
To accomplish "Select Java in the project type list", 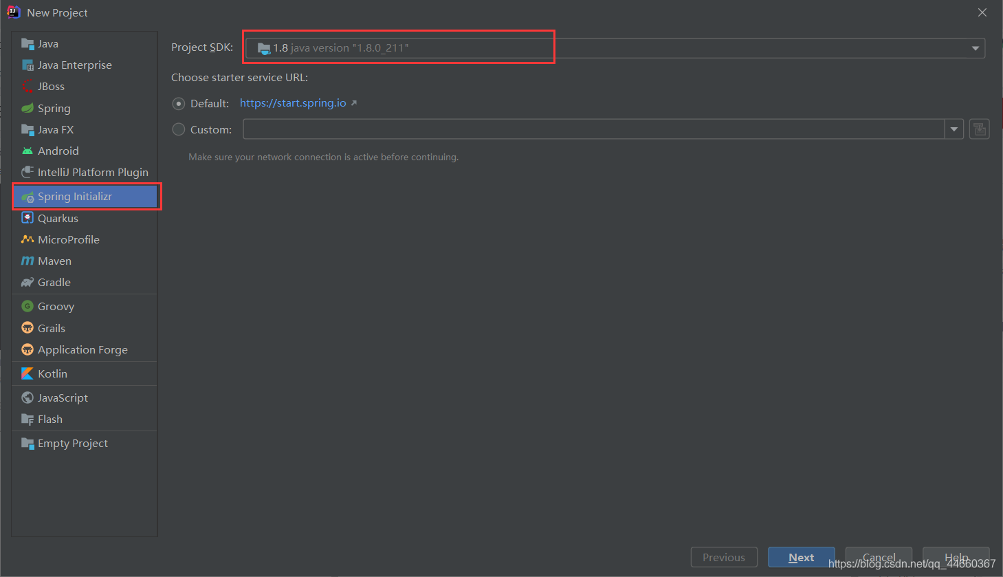I will [85, 44].
